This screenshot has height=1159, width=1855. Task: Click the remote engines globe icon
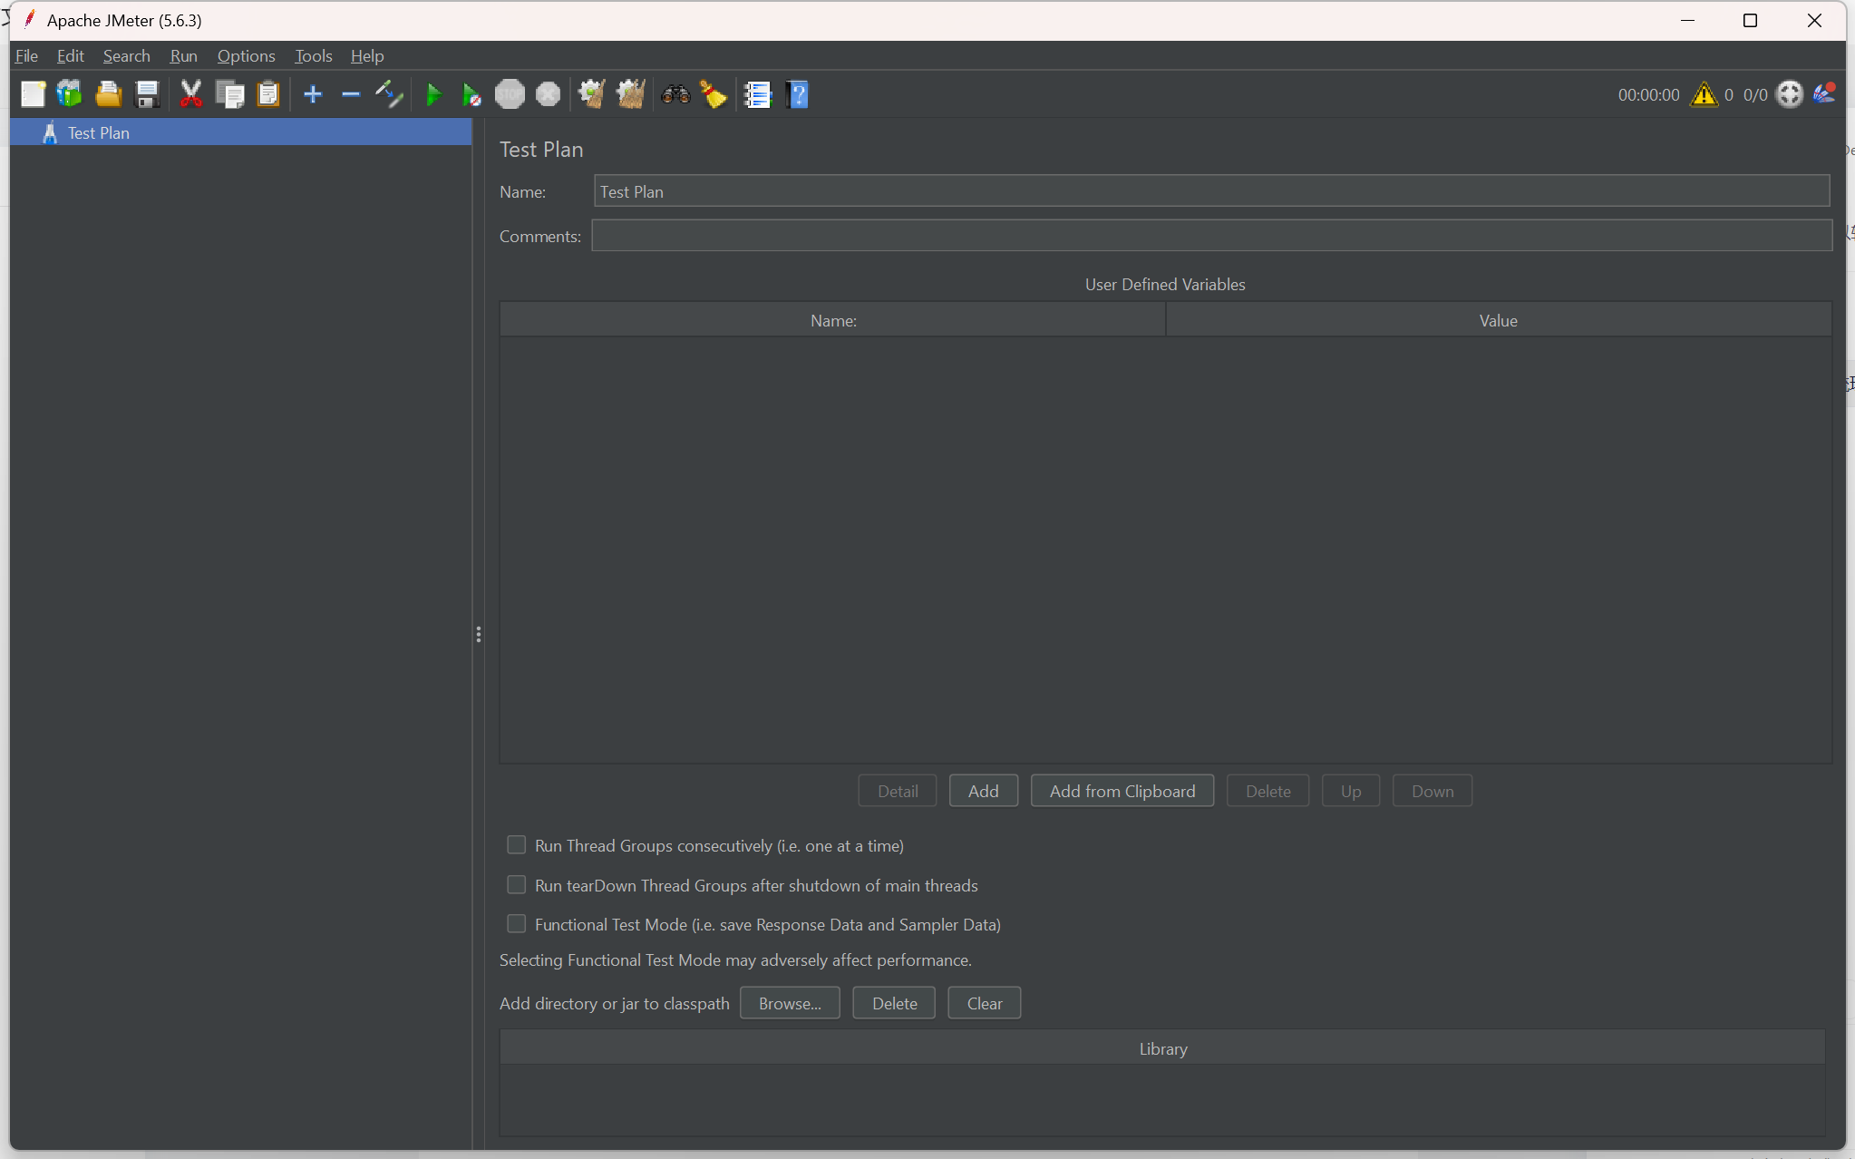tap(1790, 94)
